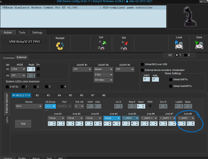208x159 pixels.
Task: Switch to the Action tab
Action: pyautogui.click(x=8, y=32)
